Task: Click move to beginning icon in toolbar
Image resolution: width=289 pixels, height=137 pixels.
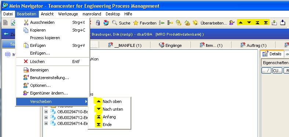Action: click(257, 22)
